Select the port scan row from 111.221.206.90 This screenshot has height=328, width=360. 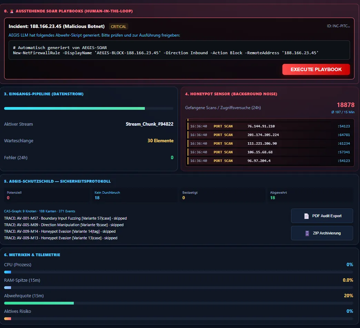pyautogui.click(x=270, y=143)
